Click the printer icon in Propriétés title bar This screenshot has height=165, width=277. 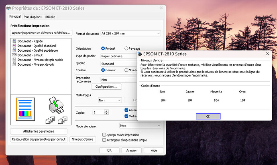[8, 8]
